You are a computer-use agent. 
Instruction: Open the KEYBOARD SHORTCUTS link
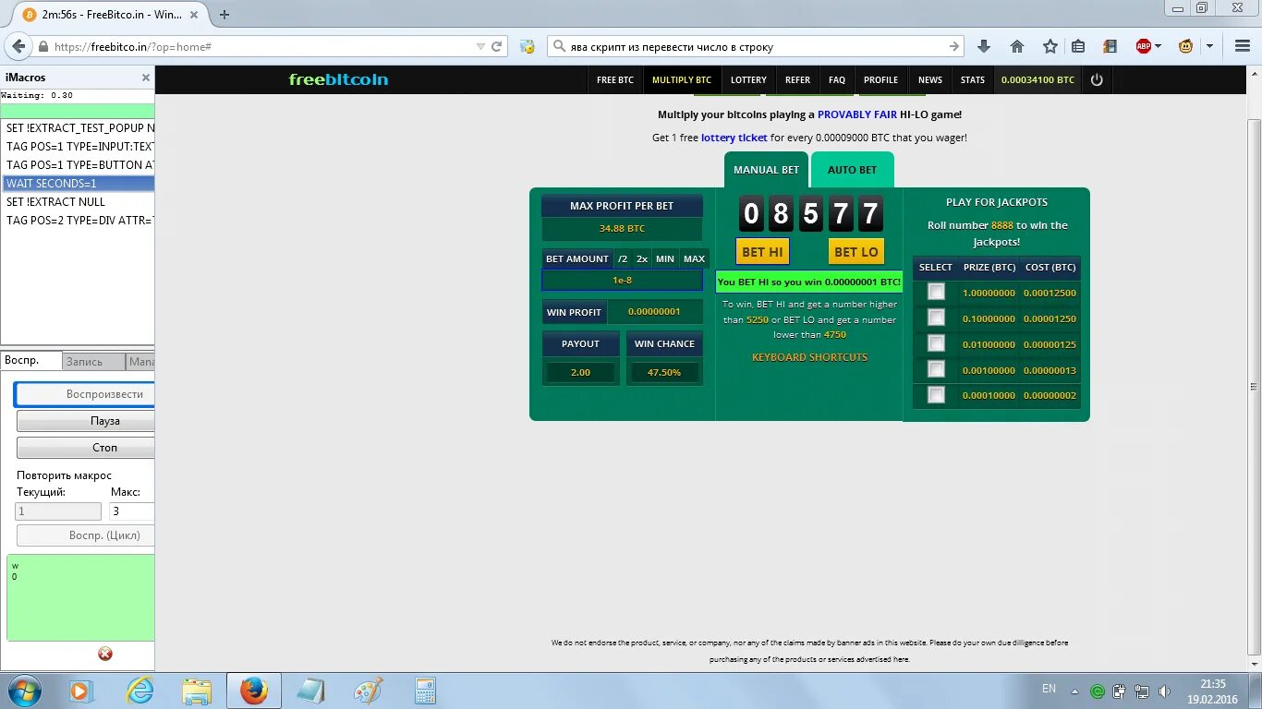[x=809, y=357]
